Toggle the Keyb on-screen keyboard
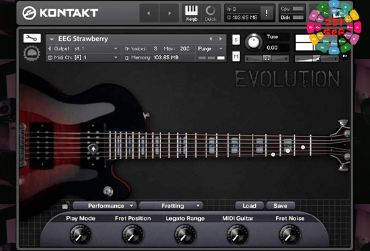 [x=191, y=13]
